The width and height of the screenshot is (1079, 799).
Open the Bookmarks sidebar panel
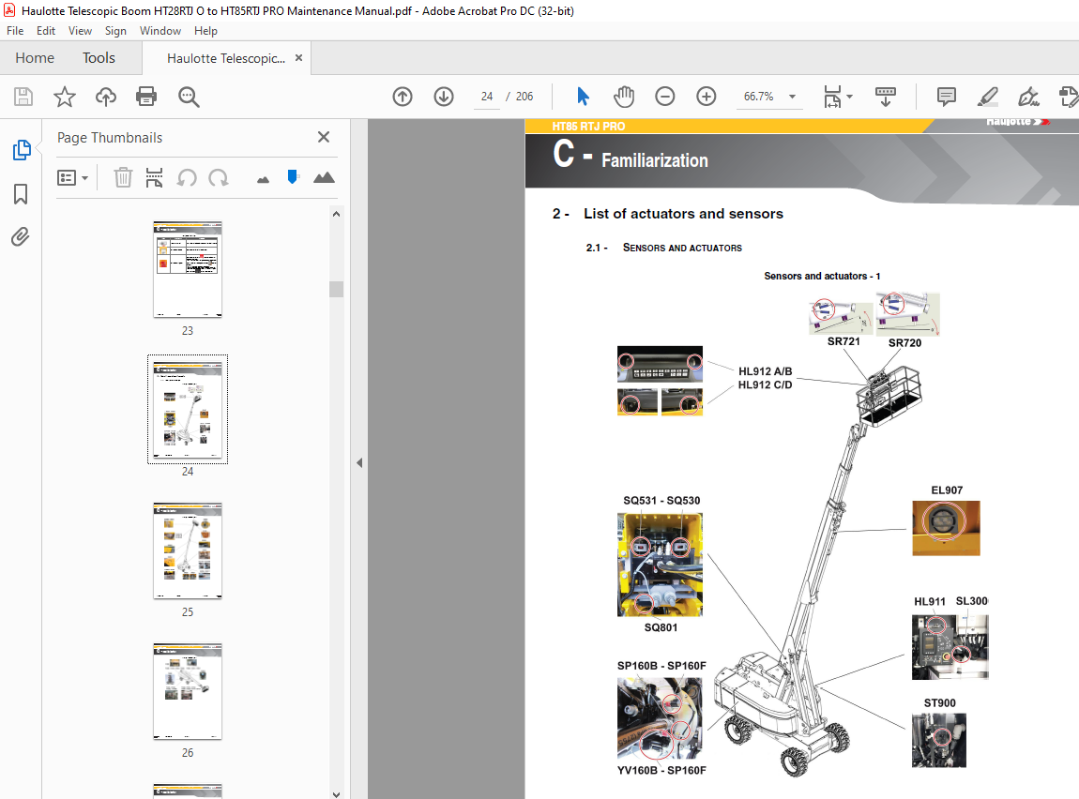(x=21, y=194)
